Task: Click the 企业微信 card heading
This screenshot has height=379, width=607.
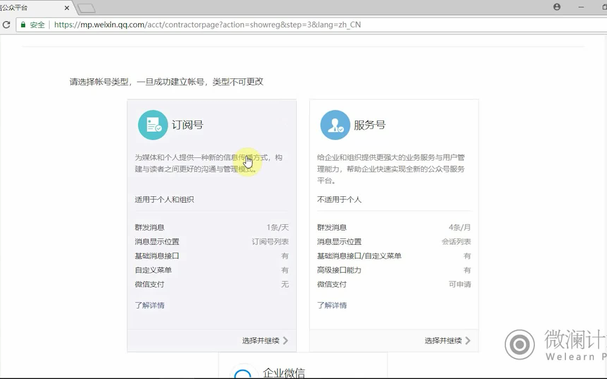Action: tap(284, 373)
